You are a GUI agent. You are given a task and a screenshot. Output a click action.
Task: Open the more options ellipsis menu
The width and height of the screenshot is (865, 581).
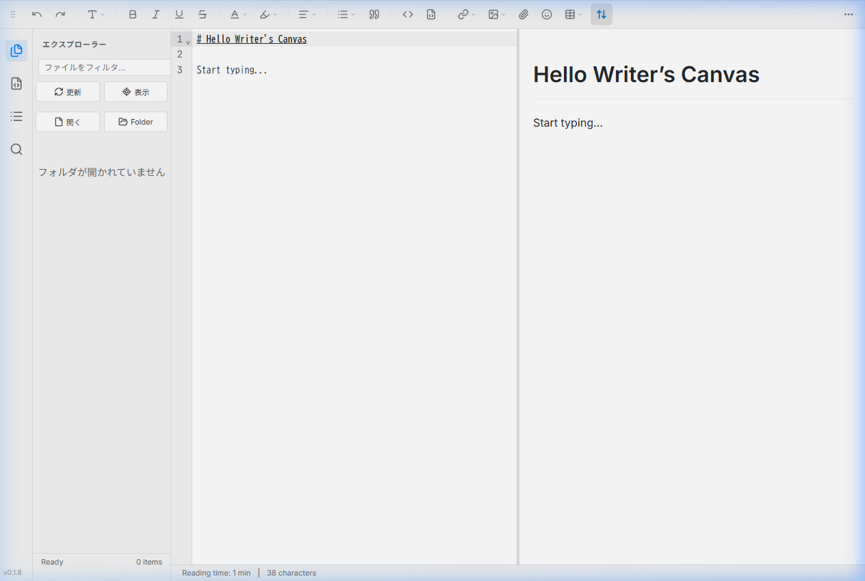(x=849, y=14)
